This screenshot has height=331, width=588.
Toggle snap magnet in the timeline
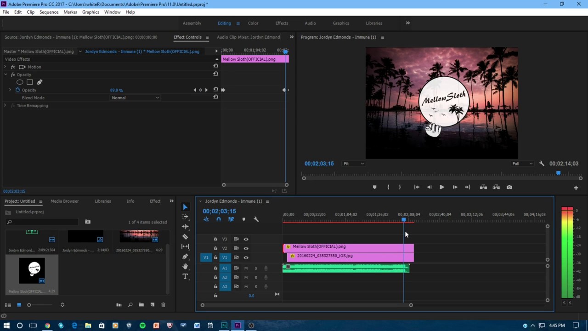(x=219, y=220)
